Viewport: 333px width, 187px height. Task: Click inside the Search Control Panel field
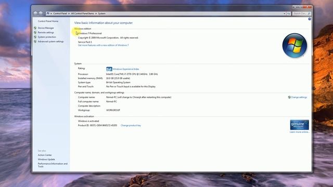(x=300, y=14)
